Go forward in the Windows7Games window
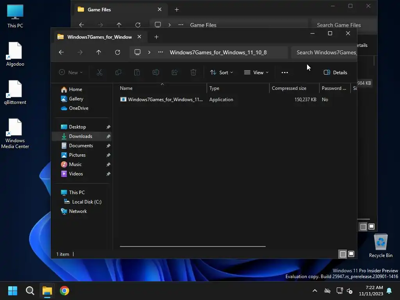The image size is (400, 300). click(x=80, y=52)
